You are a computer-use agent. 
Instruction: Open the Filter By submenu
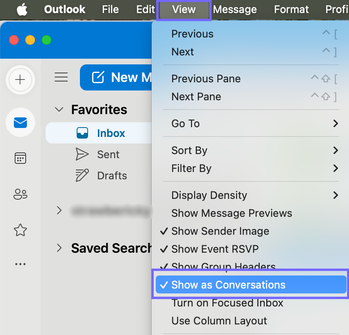click(x=251, y=168)
